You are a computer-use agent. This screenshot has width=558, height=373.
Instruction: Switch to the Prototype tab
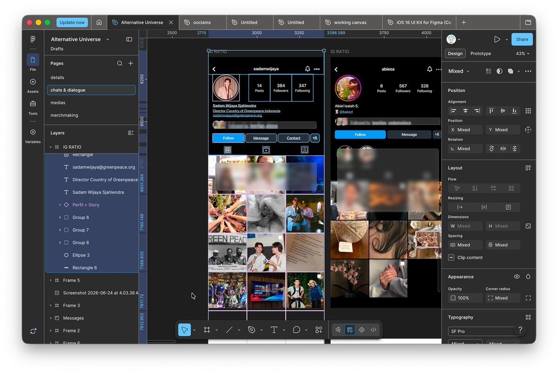tap(480, 53)
